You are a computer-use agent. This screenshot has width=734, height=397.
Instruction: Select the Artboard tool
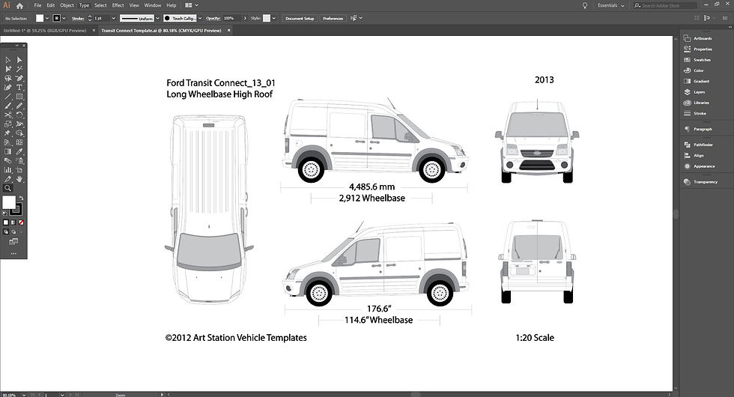(19, 169)
